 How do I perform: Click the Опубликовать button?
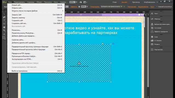150,2
